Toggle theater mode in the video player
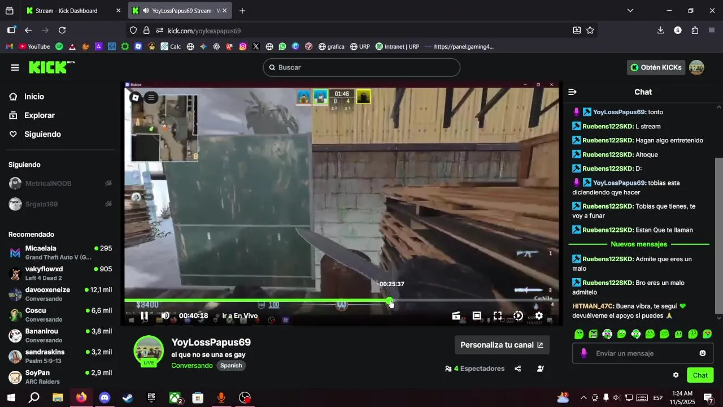This screenshot has height=407, width=723. (477, 316)
